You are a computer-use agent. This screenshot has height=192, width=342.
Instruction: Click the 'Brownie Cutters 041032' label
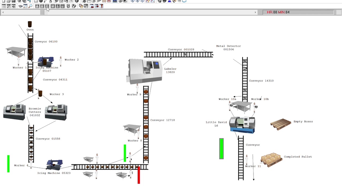tap(35, 112)
